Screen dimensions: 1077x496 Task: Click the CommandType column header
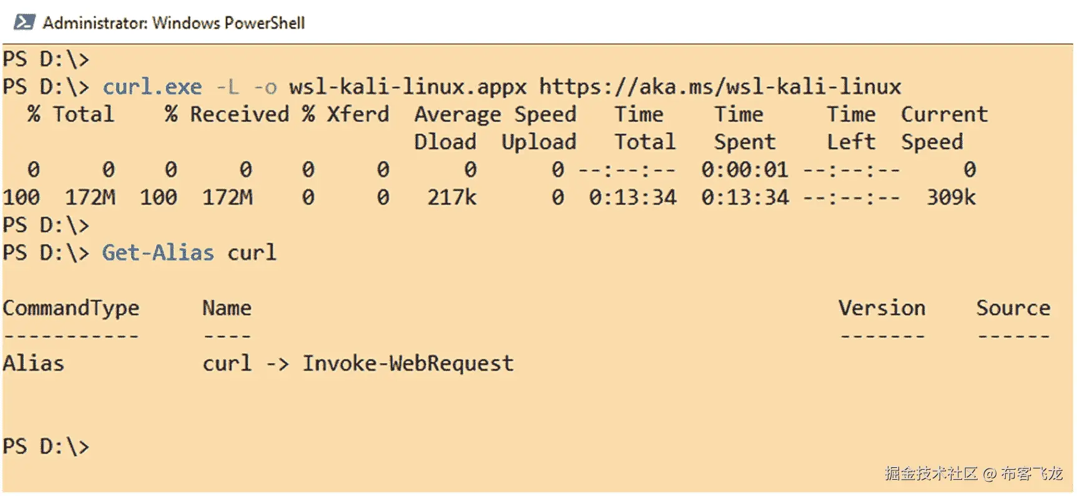(x=71, y=308)
